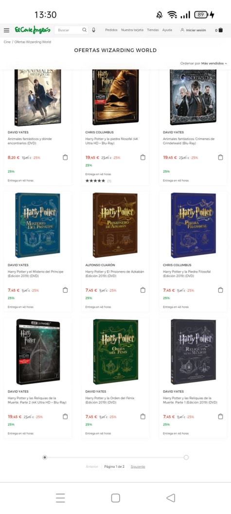Click the page slider end dot

click(186, 457)
